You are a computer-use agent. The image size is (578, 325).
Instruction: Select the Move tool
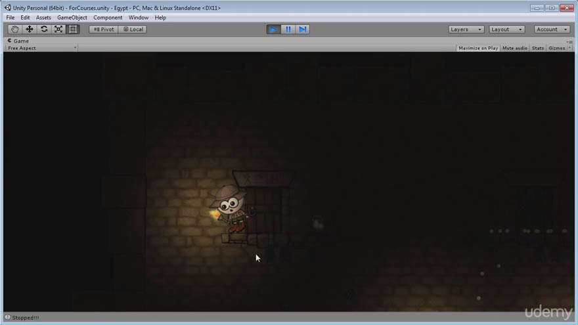(x=29, y=29)
